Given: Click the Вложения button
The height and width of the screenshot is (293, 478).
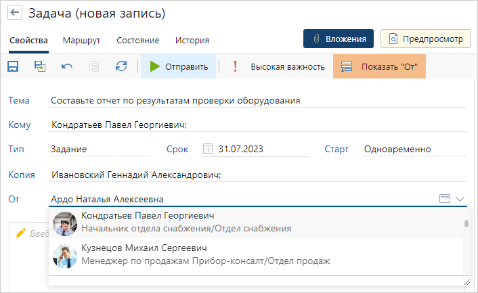Looking at the screenshot, I should tap(339, 39).
